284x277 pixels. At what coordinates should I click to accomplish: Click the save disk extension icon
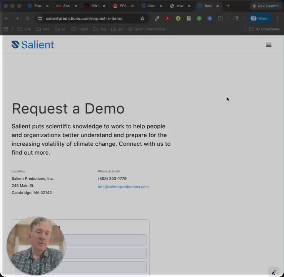click(x=189, y=18)
